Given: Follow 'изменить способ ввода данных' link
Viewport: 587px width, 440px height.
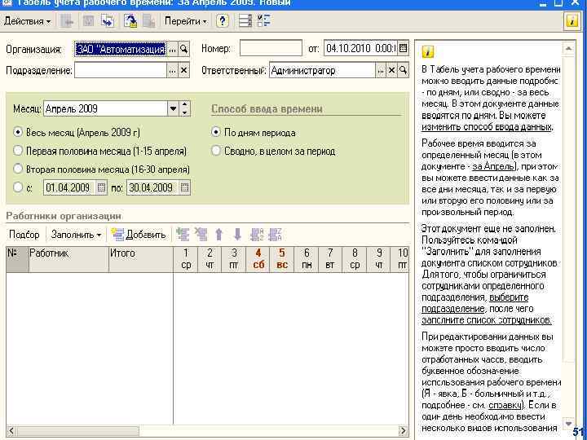Looking at the screenshot, I should 486,127.
